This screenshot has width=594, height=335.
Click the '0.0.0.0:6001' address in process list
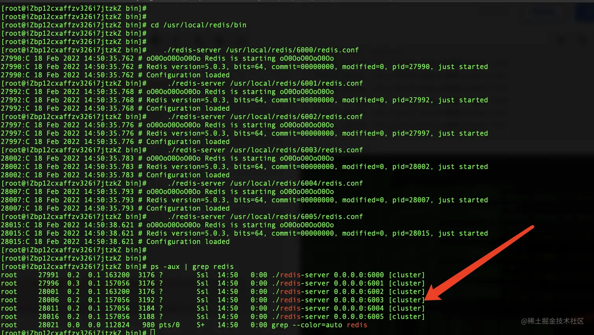pos(359,283)
